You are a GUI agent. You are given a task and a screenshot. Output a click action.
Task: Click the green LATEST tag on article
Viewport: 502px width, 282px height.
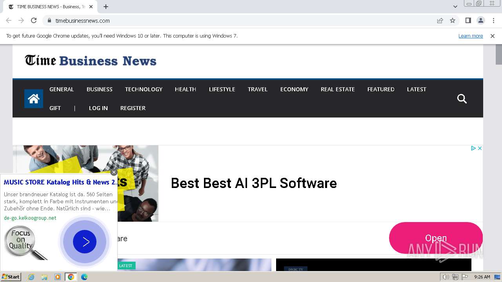pyautogui.click(x=126, y=266)
